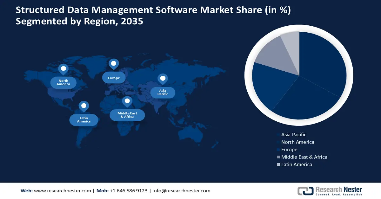
Task: Click the North America legend swatch
Action: [278, 142]
